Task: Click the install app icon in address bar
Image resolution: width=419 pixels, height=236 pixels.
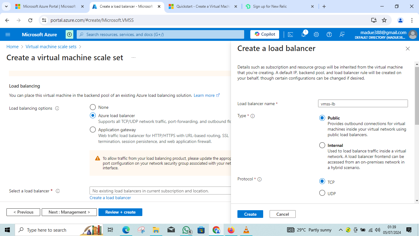Action: (374, 20)
